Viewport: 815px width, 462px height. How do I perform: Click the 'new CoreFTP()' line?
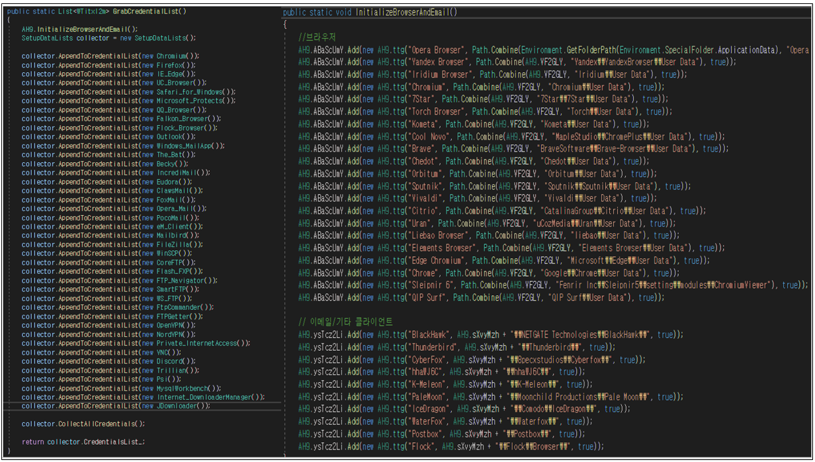[108, 262]
